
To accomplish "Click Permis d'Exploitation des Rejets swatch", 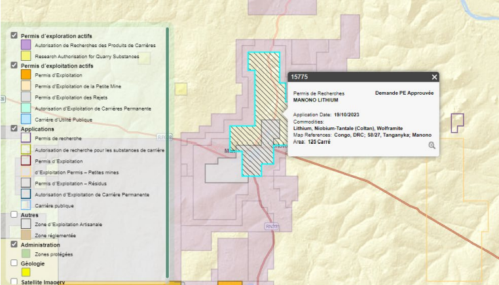I will pyautogui.click(x=26, y=97).
